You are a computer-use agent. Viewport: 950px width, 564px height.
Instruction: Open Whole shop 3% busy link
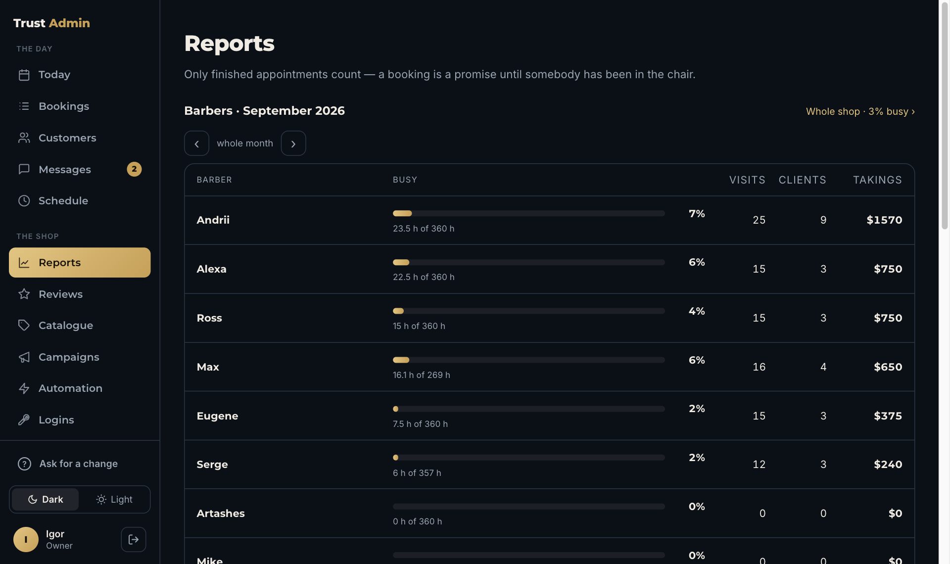click(x=860, y=112)
